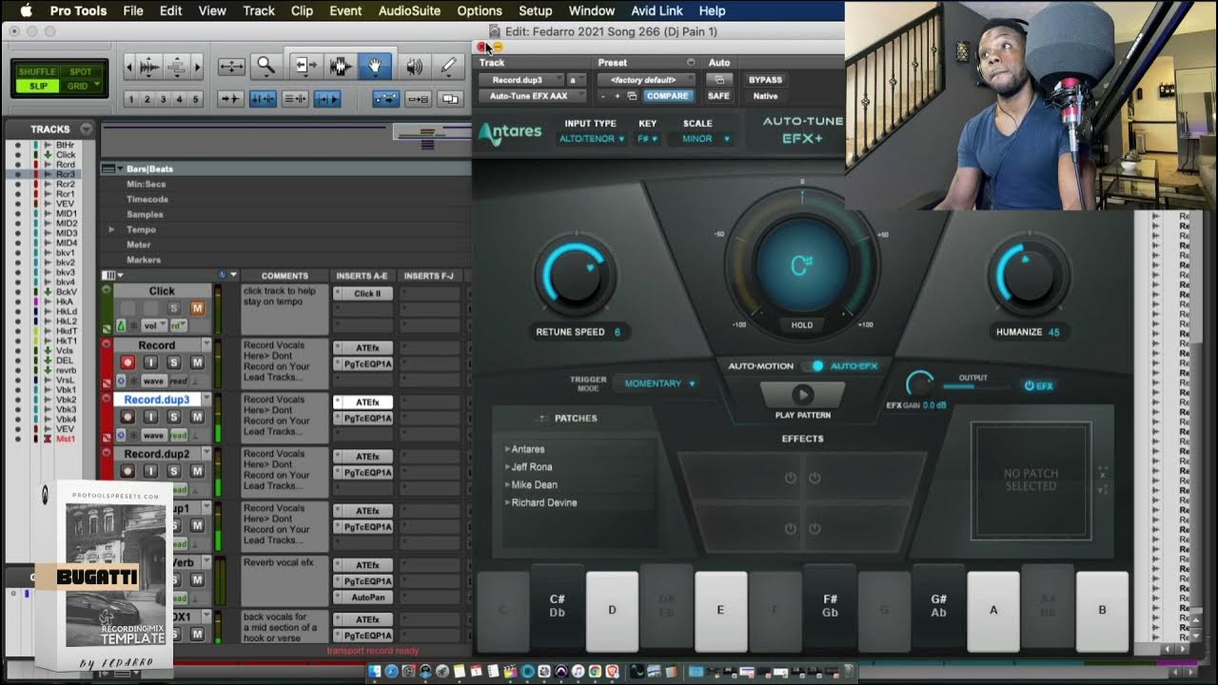Select the SPOT edit mode

coord(81,72)
